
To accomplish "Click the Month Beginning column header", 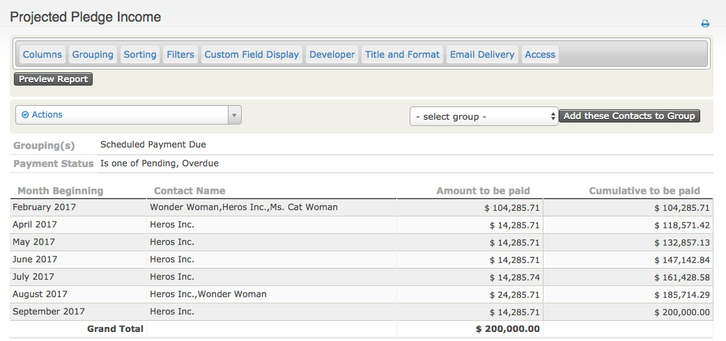I will point(61,191).
